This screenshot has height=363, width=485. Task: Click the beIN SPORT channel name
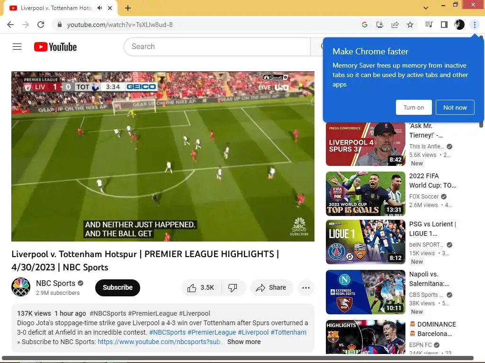click(x=426, y=245)
